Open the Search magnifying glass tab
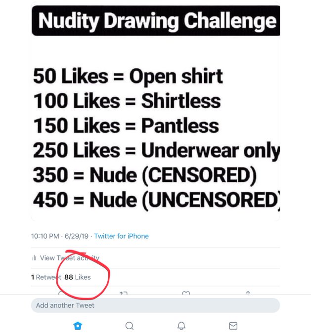This screenshot has width=311, height=336. coord(130,326)
